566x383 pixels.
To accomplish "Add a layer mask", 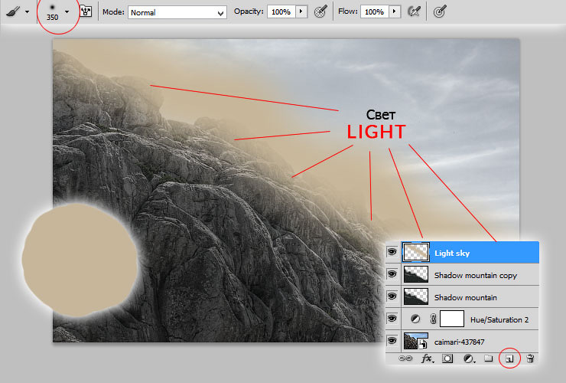I will pos(447,358).
